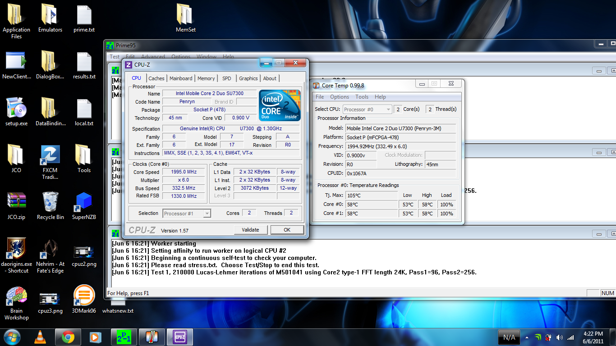Launch VLC media player from taskbar
The height and width of the screenshot is (346, 616).
[40, 337]
